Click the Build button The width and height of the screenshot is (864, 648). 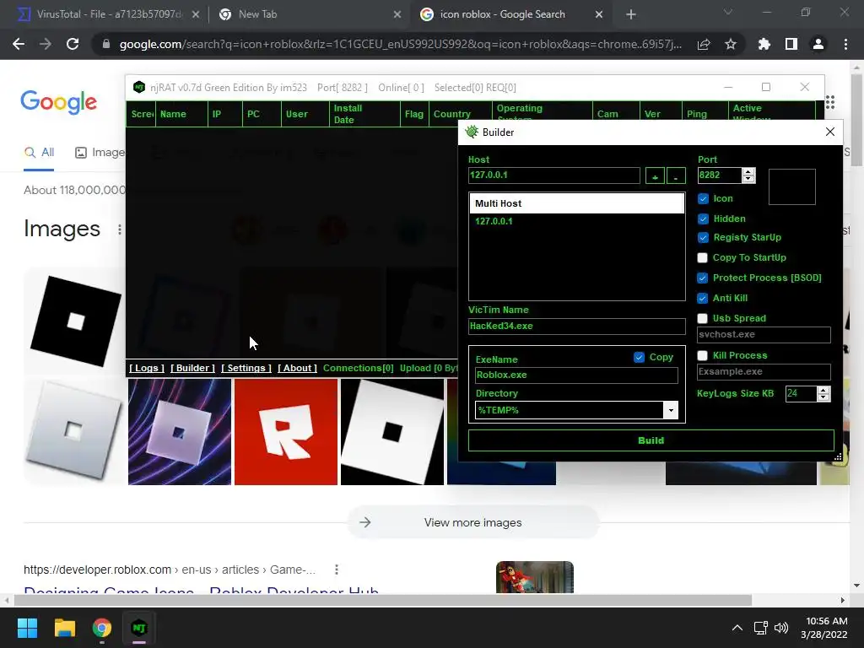[x=651, y=440]
